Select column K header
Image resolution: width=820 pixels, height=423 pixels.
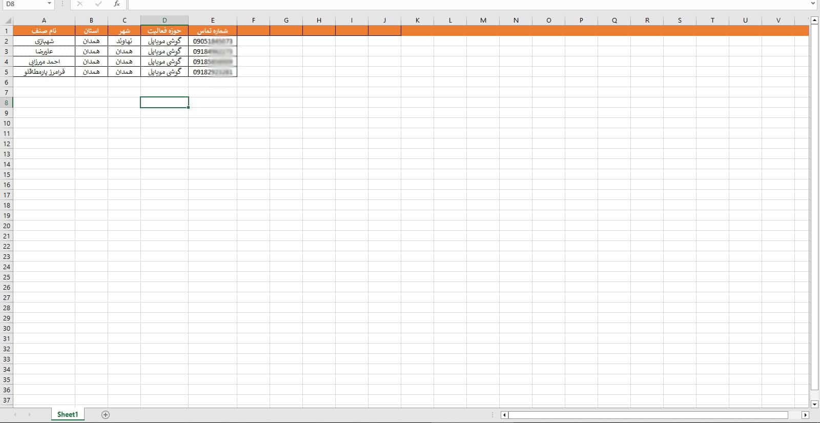[x=417, y=21]
